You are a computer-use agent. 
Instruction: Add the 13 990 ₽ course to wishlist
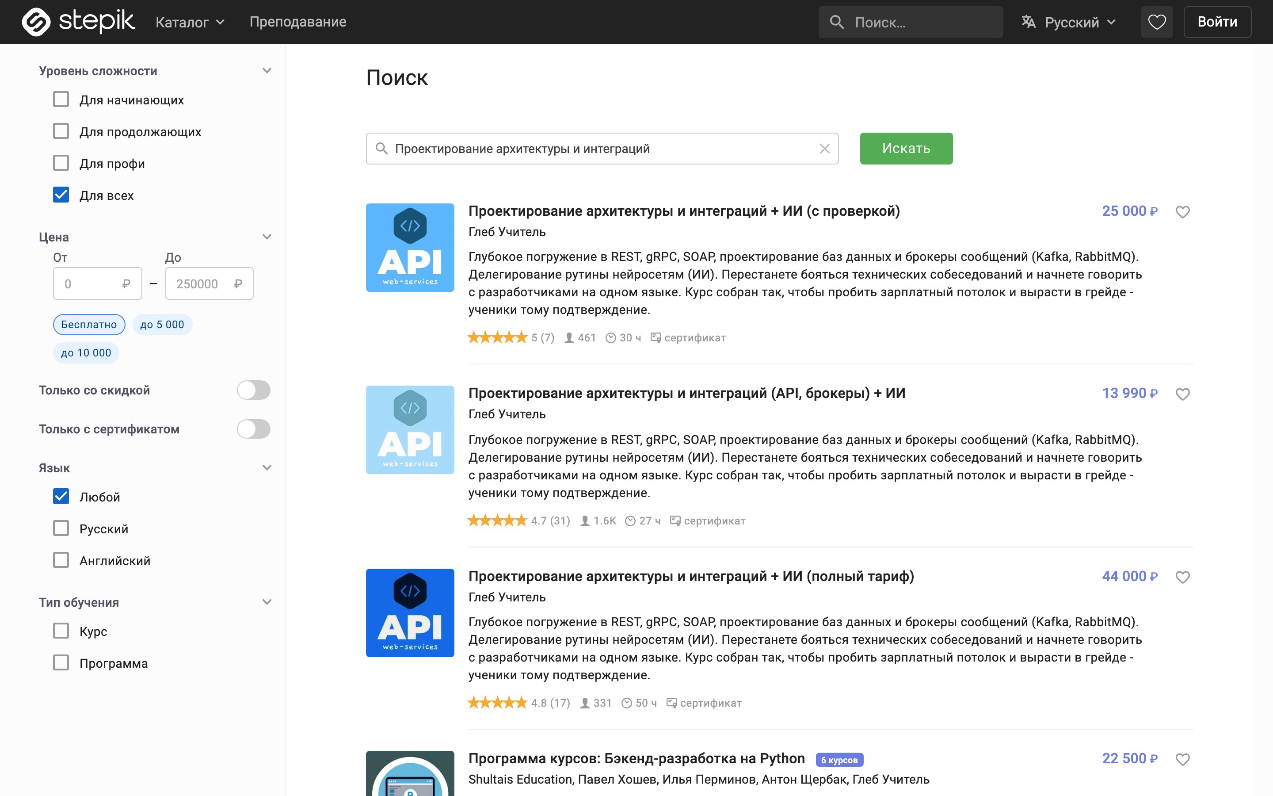(1182, 394)
